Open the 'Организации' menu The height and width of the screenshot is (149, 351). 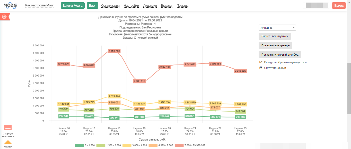point(110,6)
